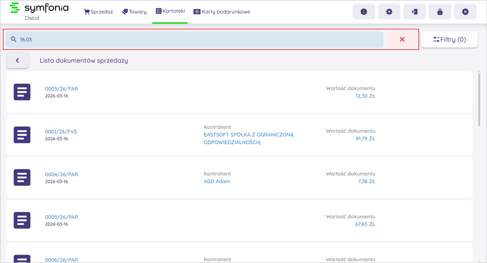Click document icon for 0005/26/PAR
This screenshot has width=487, height=263.
point(22,220)
